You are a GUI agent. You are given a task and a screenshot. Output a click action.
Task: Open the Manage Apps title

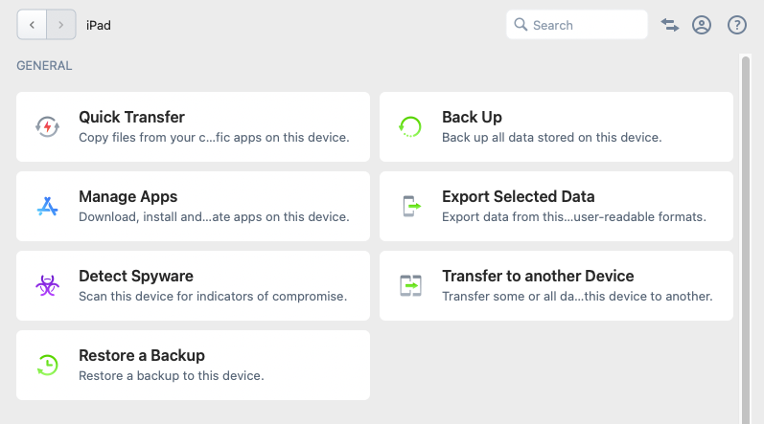coord(128,196)
